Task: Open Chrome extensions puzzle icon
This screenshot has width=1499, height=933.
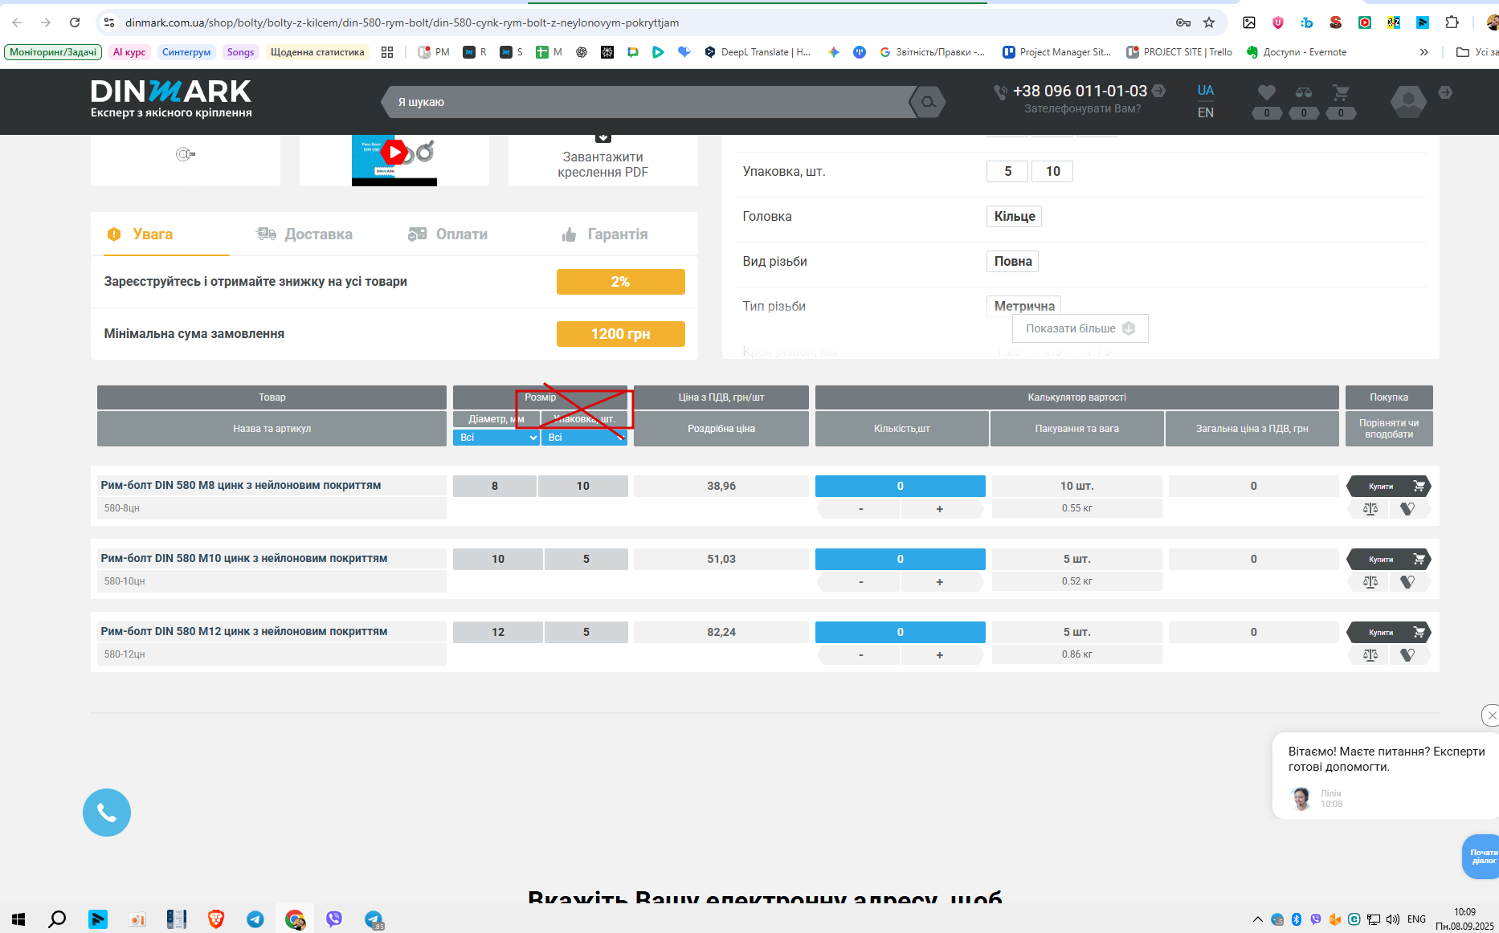Action: pyautogui.click(x=1452, y=22)
